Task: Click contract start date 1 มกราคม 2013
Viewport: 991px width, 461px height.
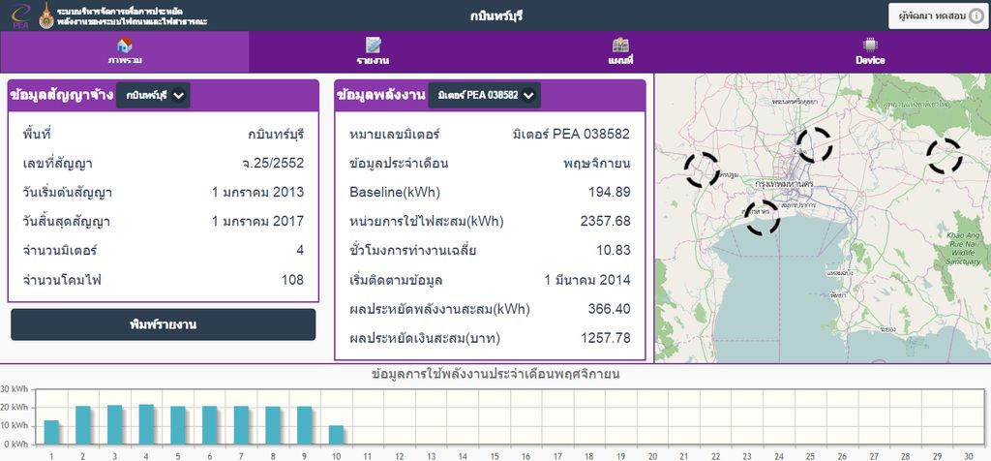Action: click(257, 192)
